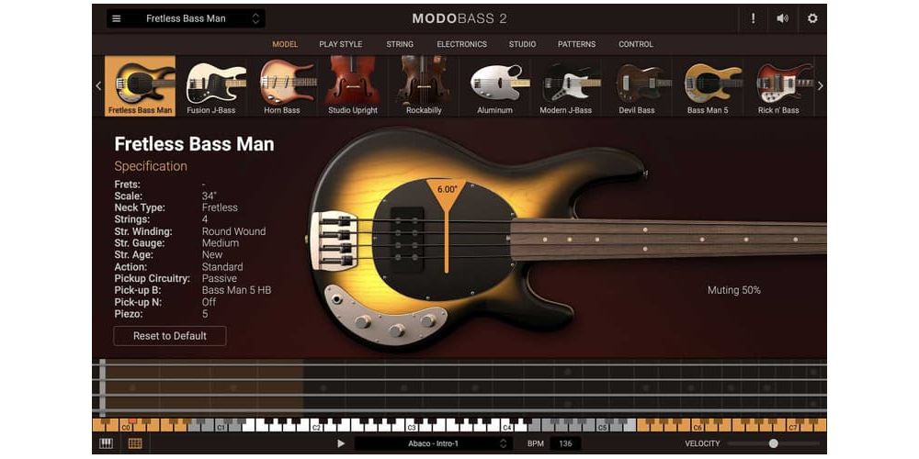919x459 pixels.
Task: Click the Fretless neck type value
Action: click(x=220, y=207)
